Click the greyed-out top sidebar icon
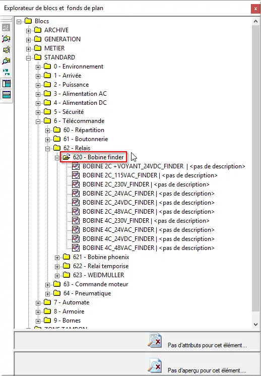Screen dimensions: 261x376 [6, 28]
